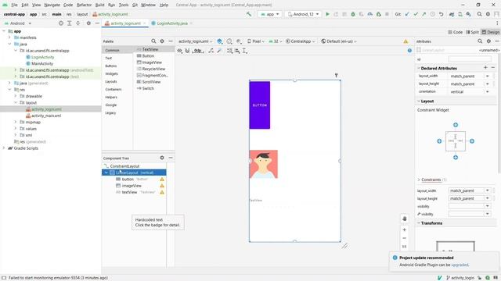
Task: Click the id input field in Attributes
Action: pyautogui.click(x=470, y=59)
